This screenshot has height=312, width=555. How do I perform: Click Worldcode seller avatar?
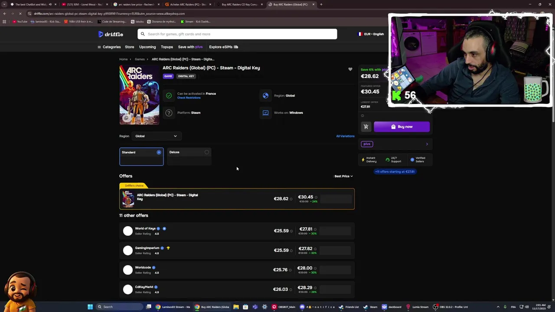[x=128, y=270]
